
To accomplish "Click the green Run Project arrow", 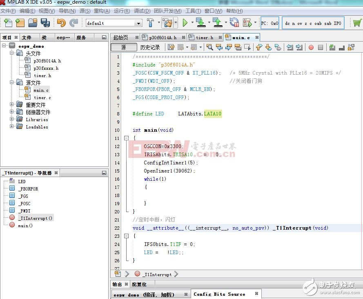I will pyautogui.click(x=185, y=23).
